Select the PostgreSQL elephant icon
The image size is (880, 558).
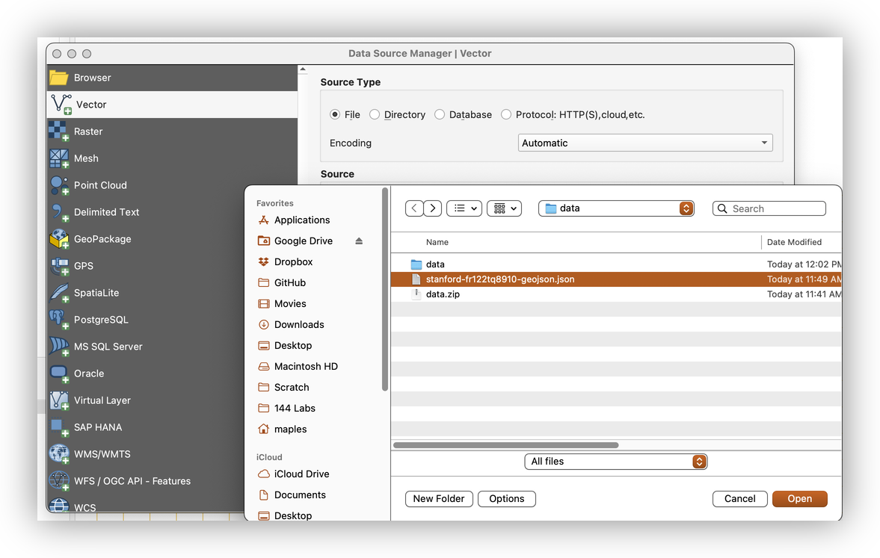coord(59,320)
